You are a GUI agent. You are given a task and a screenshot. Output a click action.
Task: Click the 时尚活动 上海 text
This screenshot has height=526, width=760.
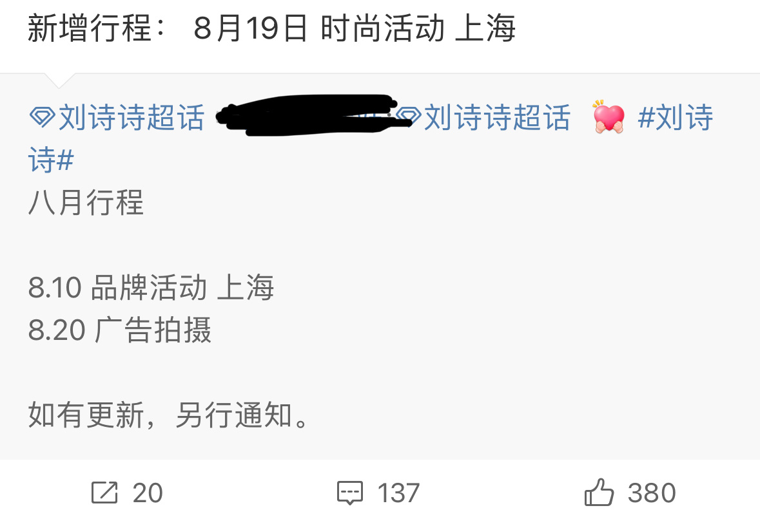click(417, 28)
